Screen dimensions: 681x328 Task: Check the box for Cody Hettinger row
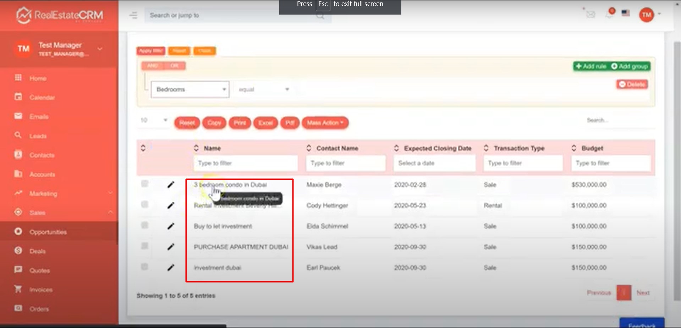[144, 205]
